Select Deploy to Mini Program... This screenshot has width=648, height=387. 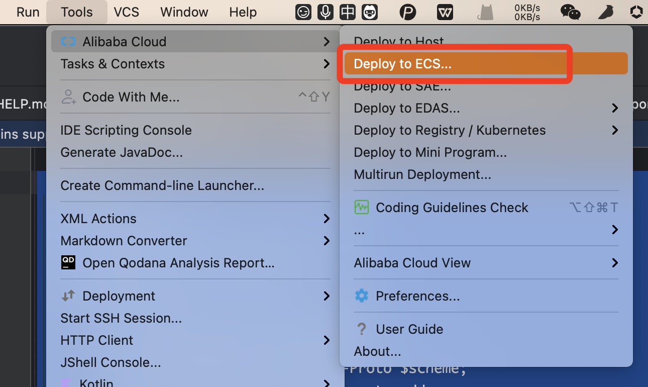coord(486,152)
